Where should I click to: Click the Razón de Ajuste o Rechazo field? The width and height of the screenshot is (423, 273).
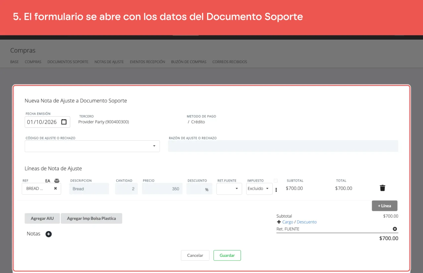point(283,146)
